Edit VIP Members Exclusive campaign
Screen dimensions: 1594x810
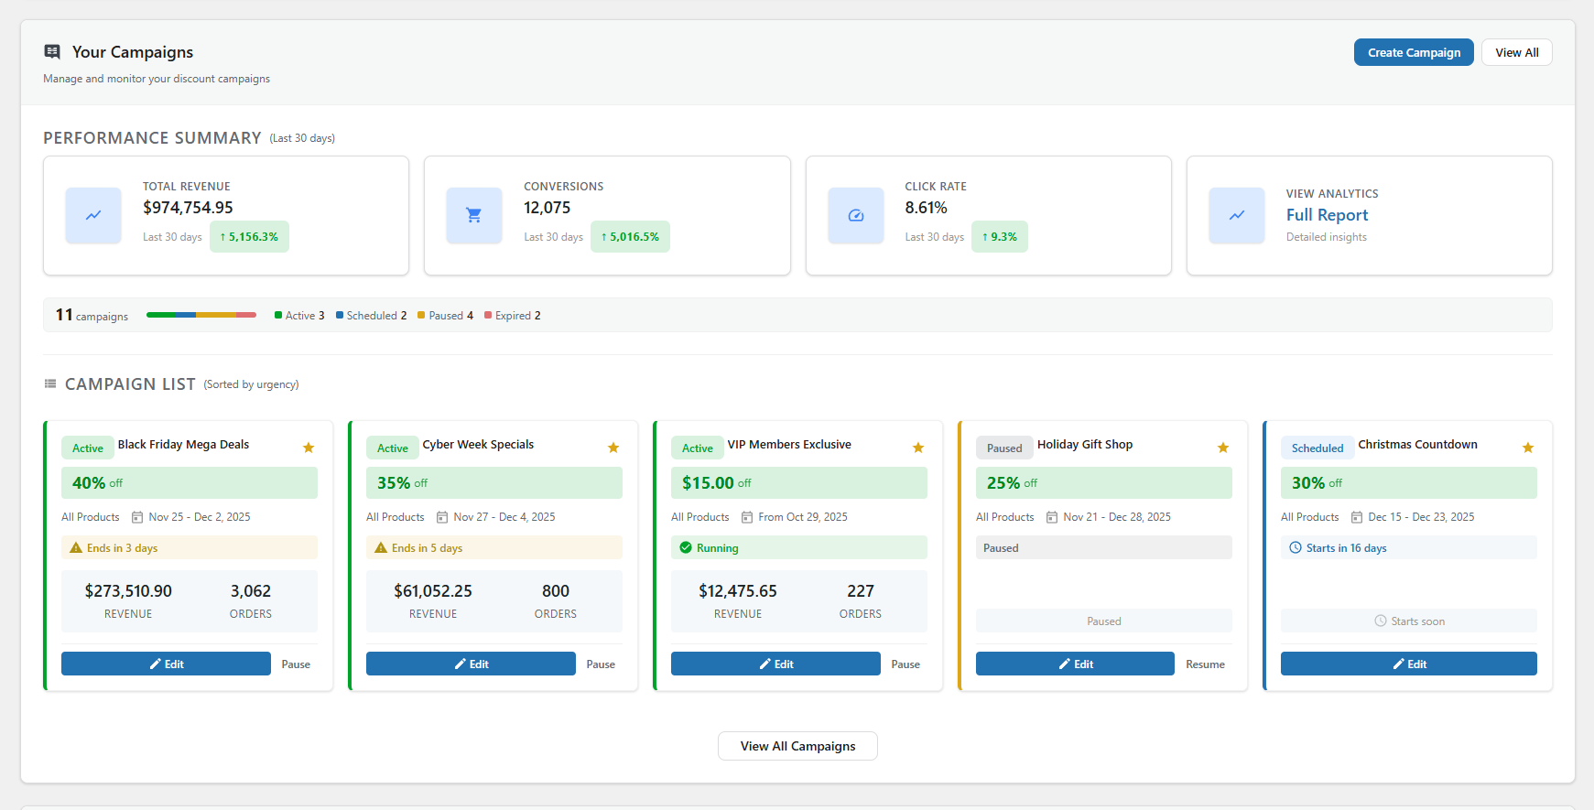775,664
